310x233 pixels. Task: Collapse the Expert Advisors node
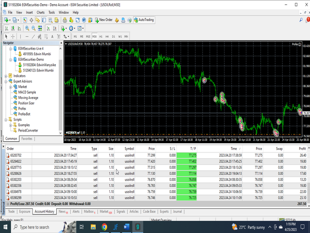click(6, 82)
